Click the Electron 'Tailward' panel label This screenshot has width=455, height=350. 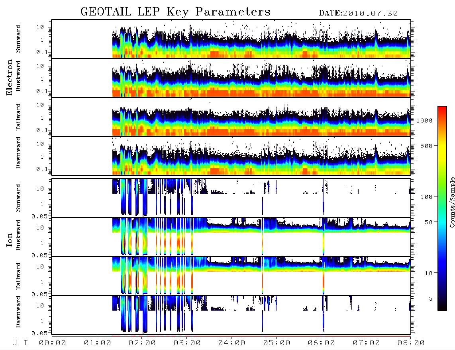(18, 117)
